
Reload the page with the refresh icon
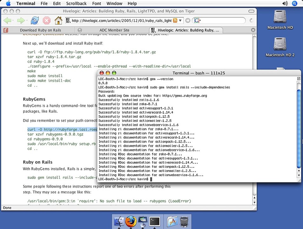point(35,20)
